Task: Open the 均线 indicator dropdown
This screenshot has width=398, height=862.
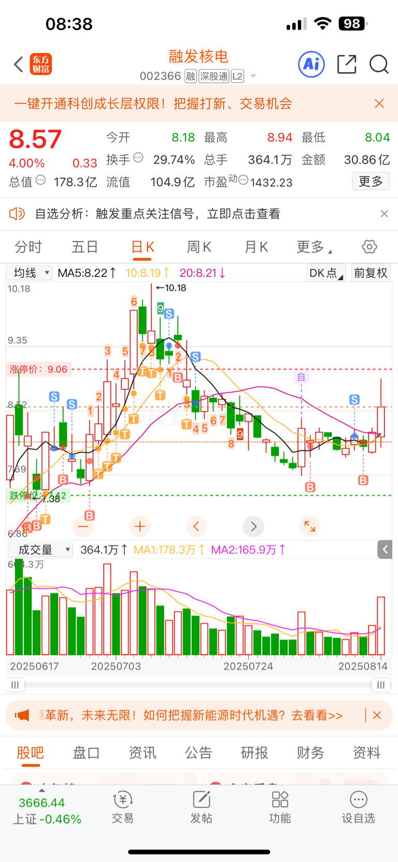Action: click(29, 273)
